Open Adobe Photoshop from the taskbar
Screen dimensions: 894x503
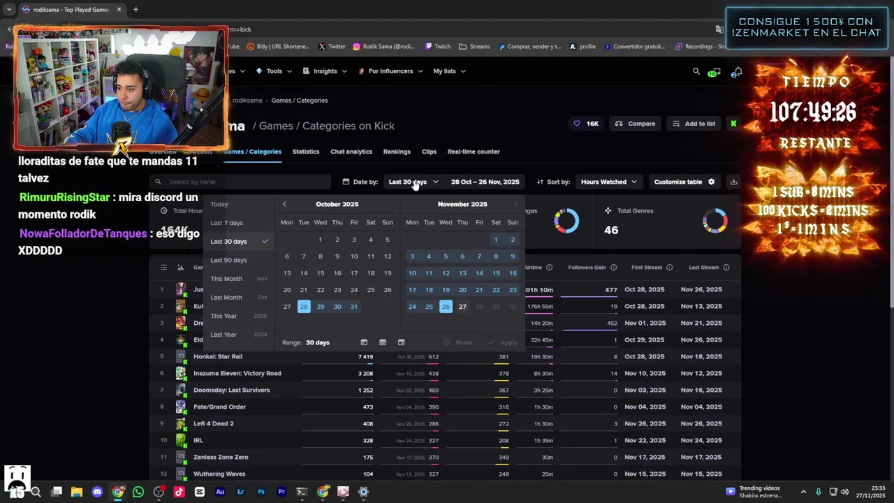pyautogui.click(x=261, y=492)
